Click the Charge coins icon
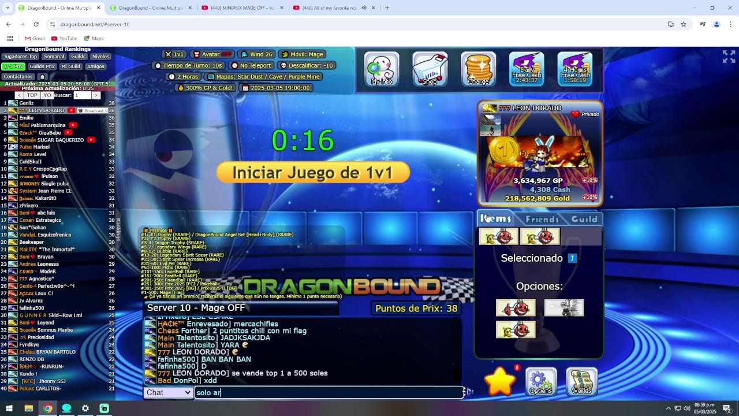Viewport: 739px width, 416px height. click(x=478, y=69)
